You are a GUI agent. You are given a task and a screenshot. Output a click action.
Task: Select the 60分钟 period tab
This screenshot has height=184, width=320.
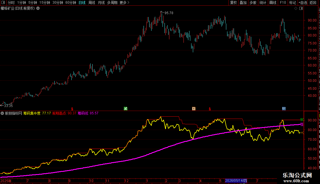tap(71, 3)
